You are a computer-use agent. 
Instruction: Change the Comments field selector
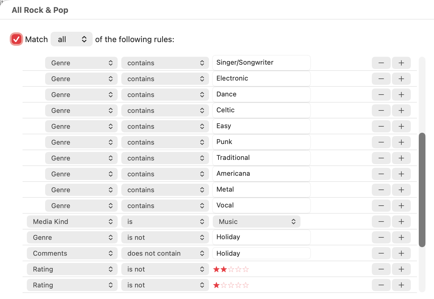pyautogui.click(x=72, y=253)
